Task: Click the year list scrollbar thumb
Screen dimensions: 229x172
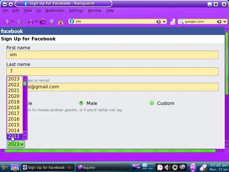Action: coord(25,83)
